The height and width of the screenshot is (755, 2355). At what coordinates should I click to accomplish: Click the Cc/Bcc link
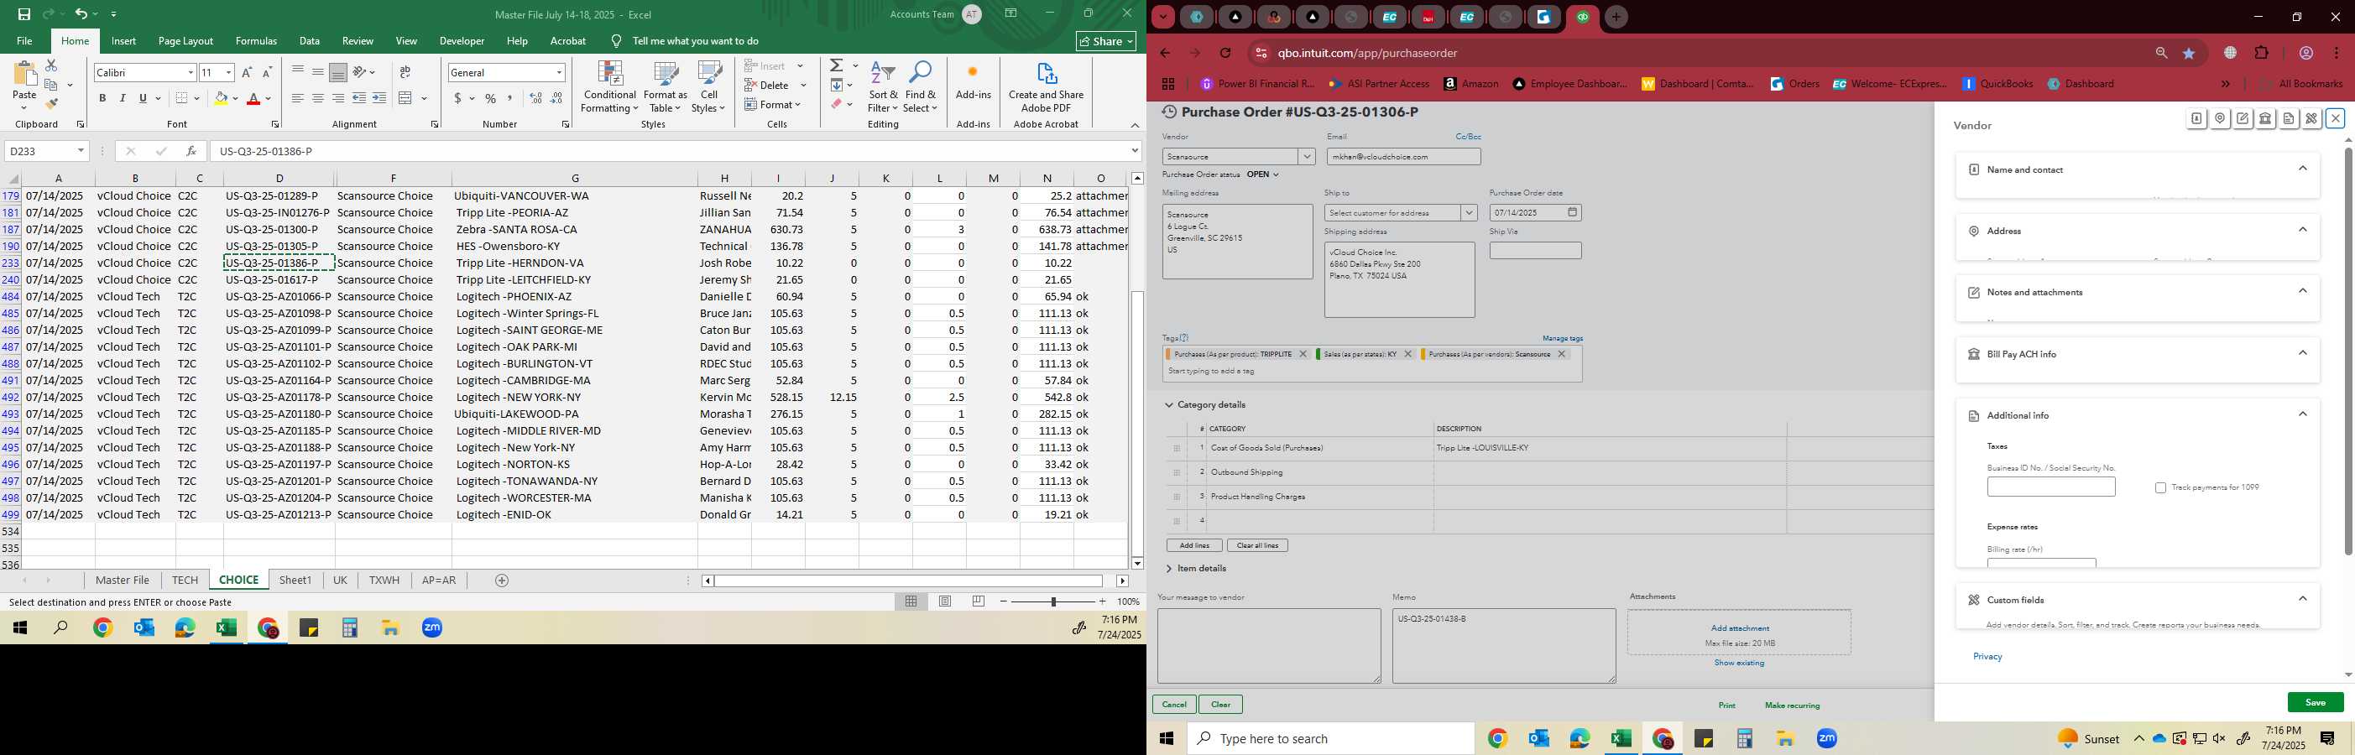pyautogui.click(x=1468, y=136)
